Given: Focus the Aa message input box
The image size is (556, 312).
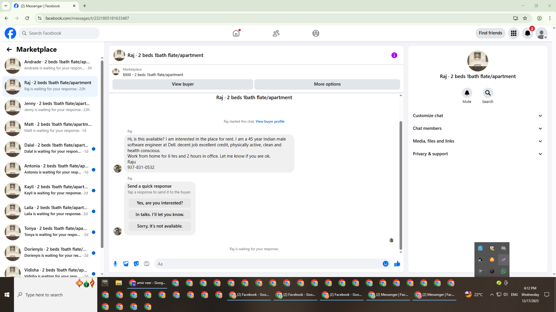Looking at the screenshot, I should [x=268, y=264].
